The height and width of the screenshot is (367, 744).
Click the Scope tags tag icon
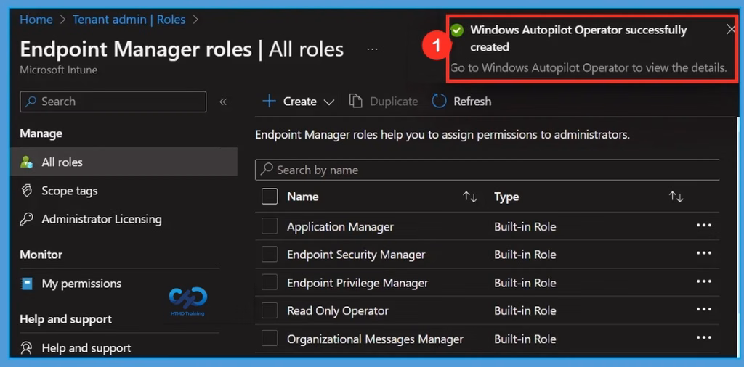tap(27, 191)
